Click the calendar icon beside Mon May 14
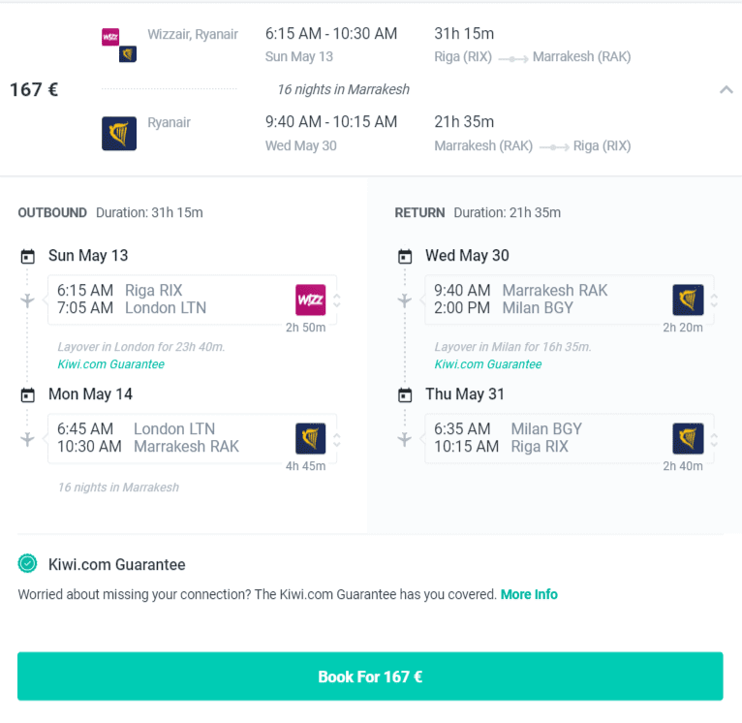Image resolution: width=742 pixels, height=723 pixels. (x=28, y=394)
